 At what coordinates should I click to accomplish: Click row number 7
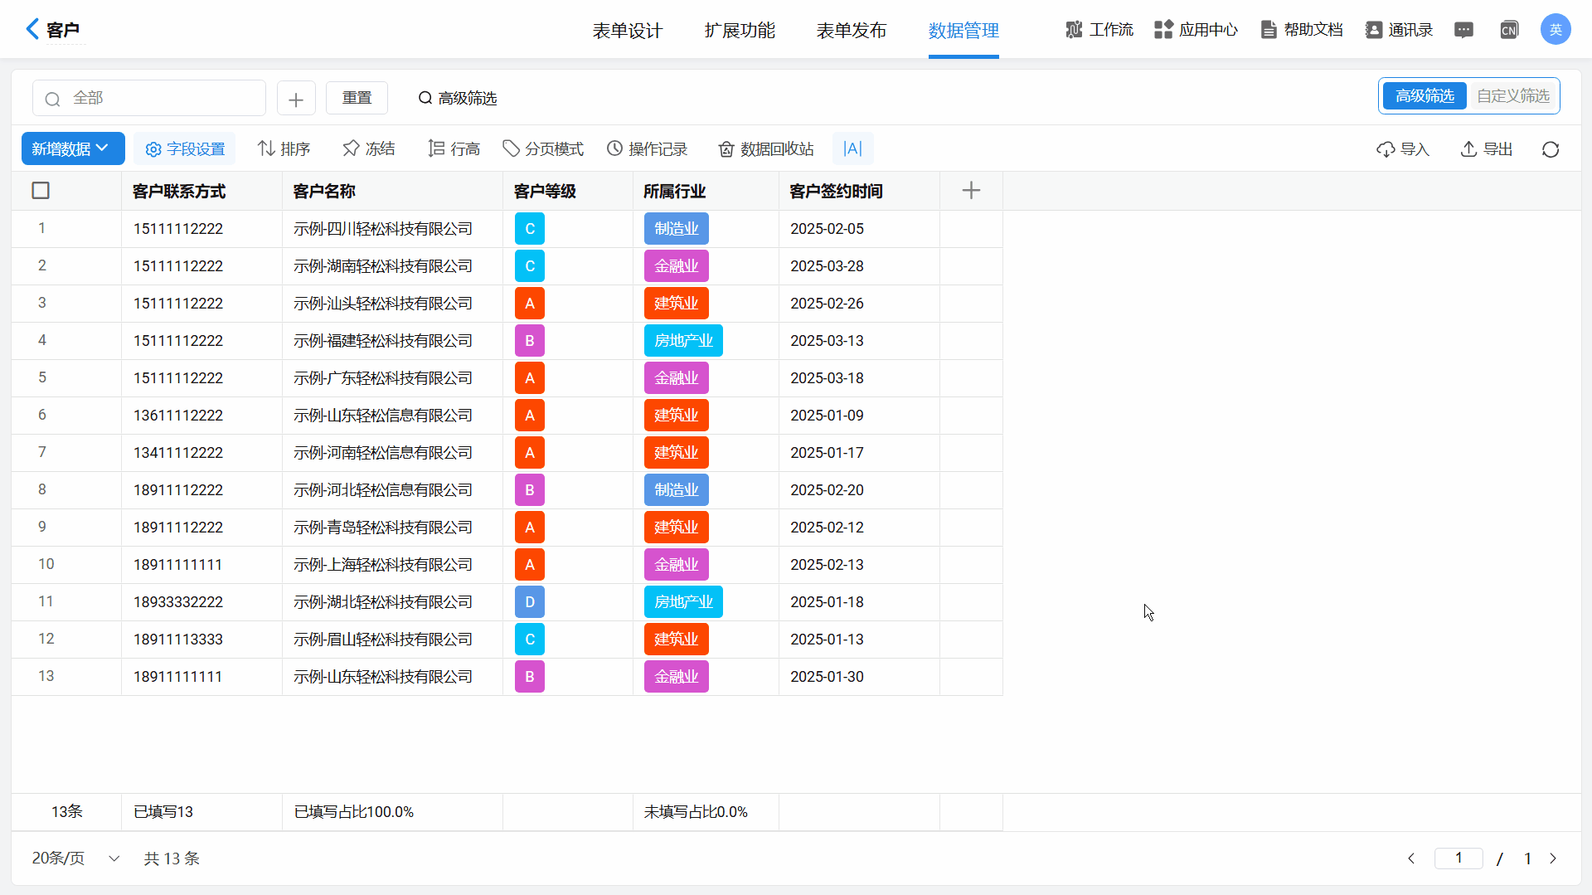click(x=42, y=452)
